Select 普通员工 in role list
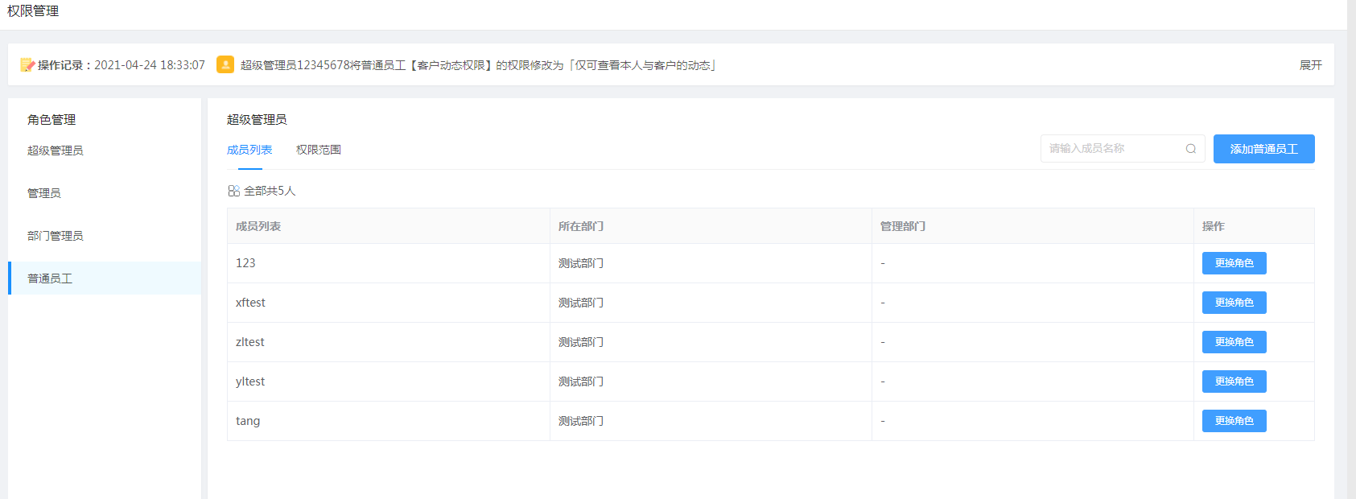This screenshot has width=1356, height=499. pyautogui.click(x=50, y=278)
